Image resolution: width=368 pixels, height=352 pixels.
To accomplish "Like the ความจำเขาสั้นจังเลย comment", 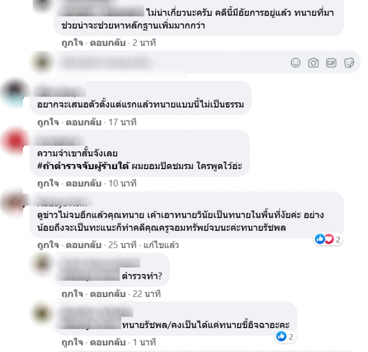I will point(48,183).
